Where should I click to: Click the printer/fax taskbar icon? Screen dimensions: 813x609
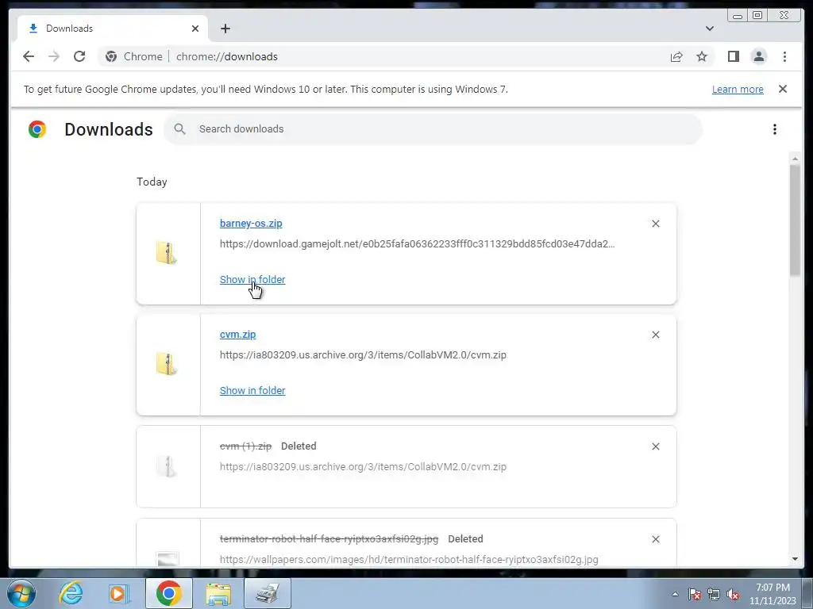(268, 593)
